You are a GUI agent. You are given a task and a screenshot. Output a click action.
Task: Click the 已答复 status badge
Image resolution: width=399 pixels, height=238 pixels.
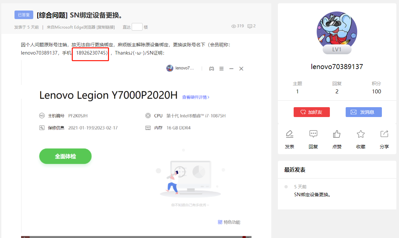click(24, 15)
